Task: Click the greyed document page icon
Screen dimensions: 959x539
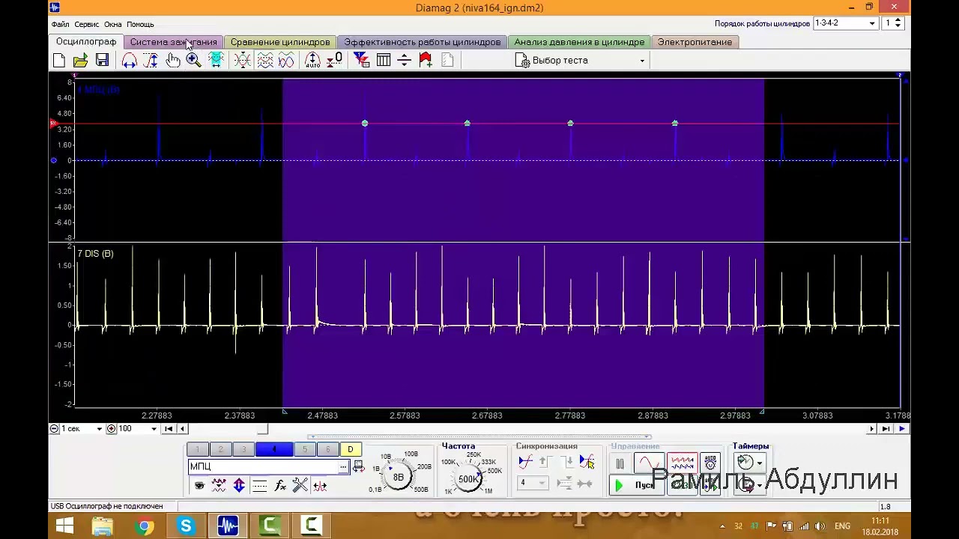Action: [447, 61]
